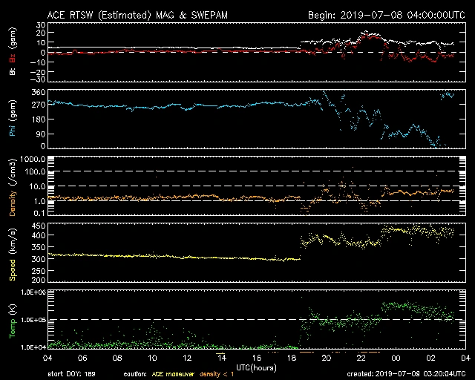Click the '-30' tick on the Bt Bz axis
The image size is (475, 380).
[x=38, y=79]
